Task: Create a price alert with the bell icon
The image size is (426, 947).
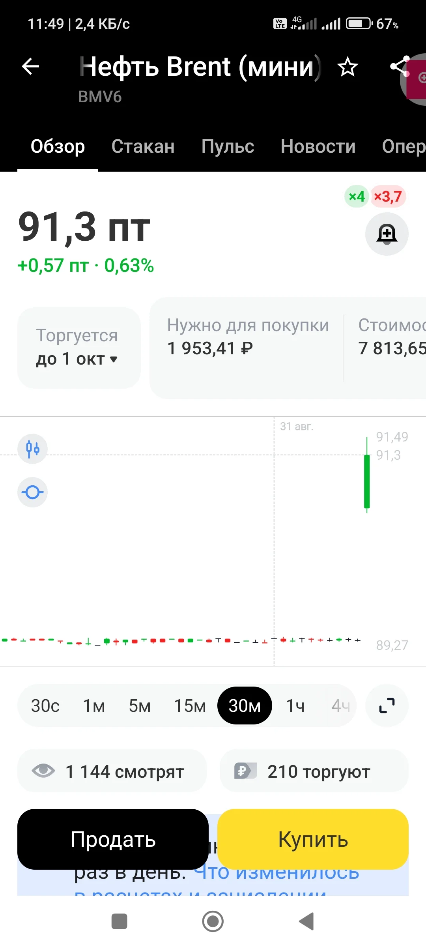Action: (387, 234)
